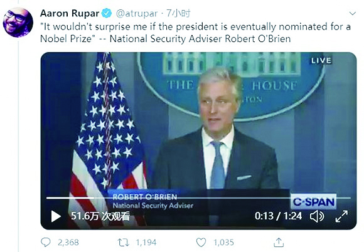Click the C-SPAN logo in video
The width and height of the screenshot is (364, 252).
click(313, 202)
